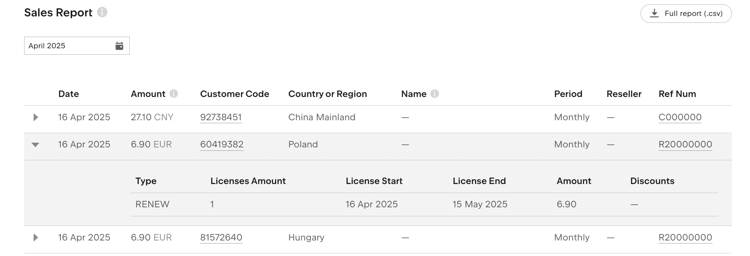This screenshot has width=750, height=256.
Task: Click the info icon next to Amount header
Action: point(174,94)
